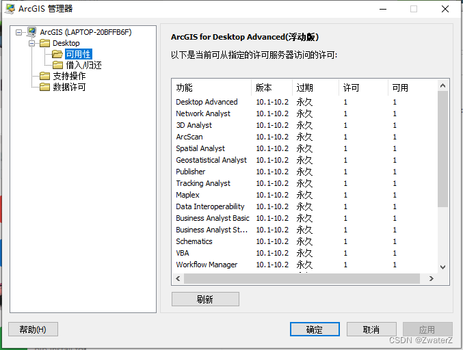
Task: Sort by the 版本 column header
Action: point(272,87)
